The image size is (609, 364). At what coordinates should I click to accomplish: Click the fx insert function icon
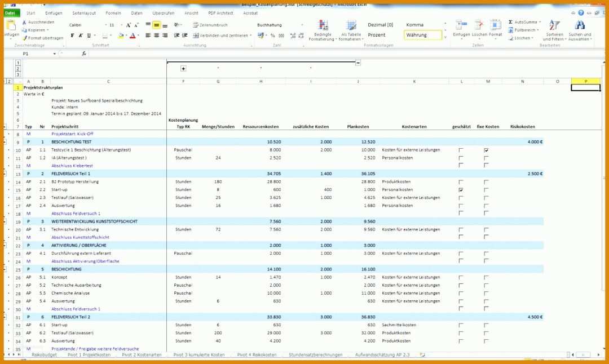(x=84, y=54)
